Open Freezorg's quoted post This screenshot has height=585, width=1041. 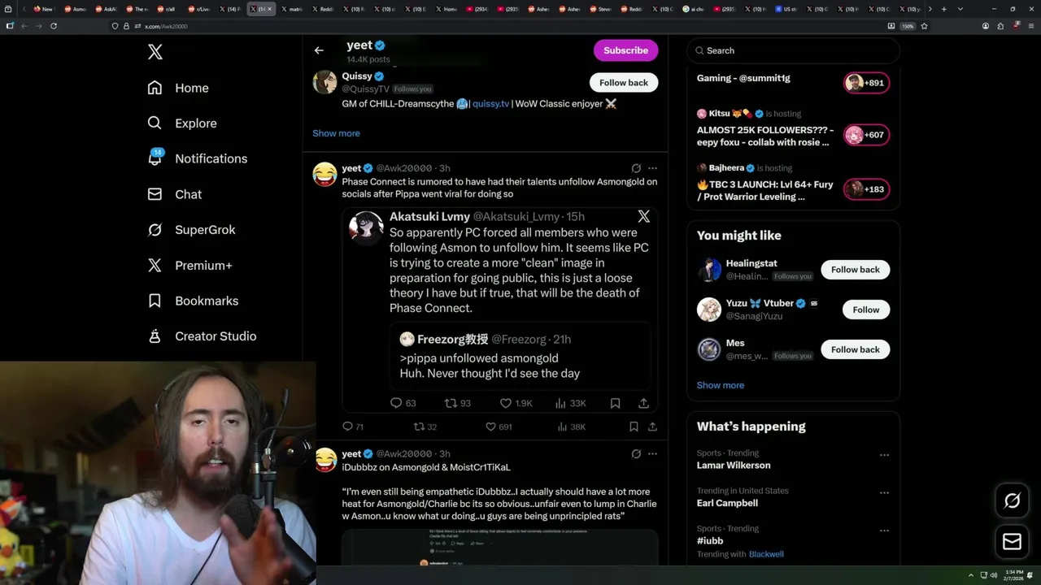coord(520,356)
